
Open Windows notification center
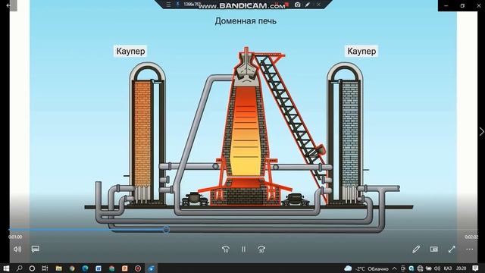pyautogui.click(x=475, y=268)
